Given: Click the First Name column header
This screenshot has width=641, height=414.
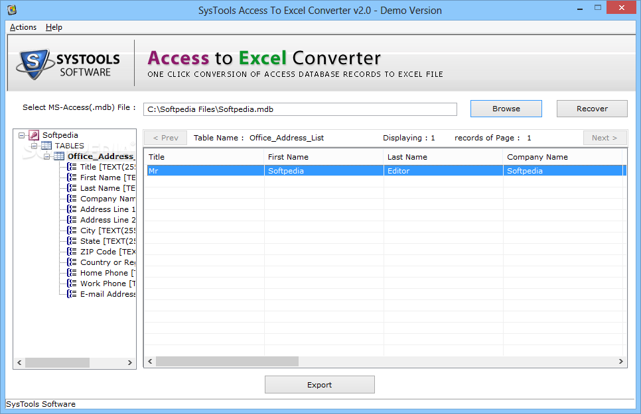Looking at the screenshot, I should pyautogui.click(x=324, y=157).
